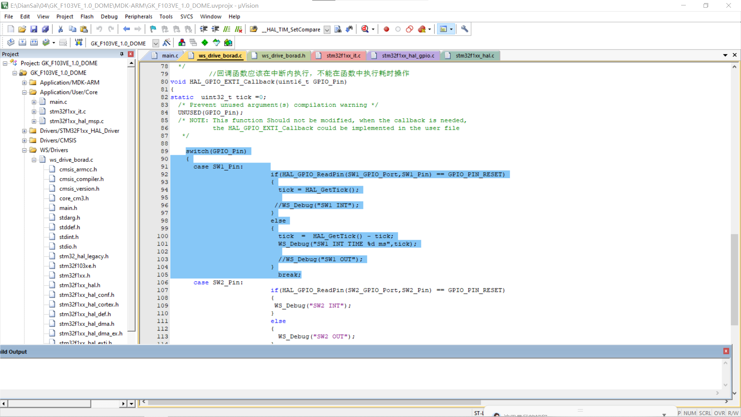Screen dimensions: 741x417
Task: Select stm32f1xx_hal.h in project tree
Action: pyautogui.click(x=80, y=285)
